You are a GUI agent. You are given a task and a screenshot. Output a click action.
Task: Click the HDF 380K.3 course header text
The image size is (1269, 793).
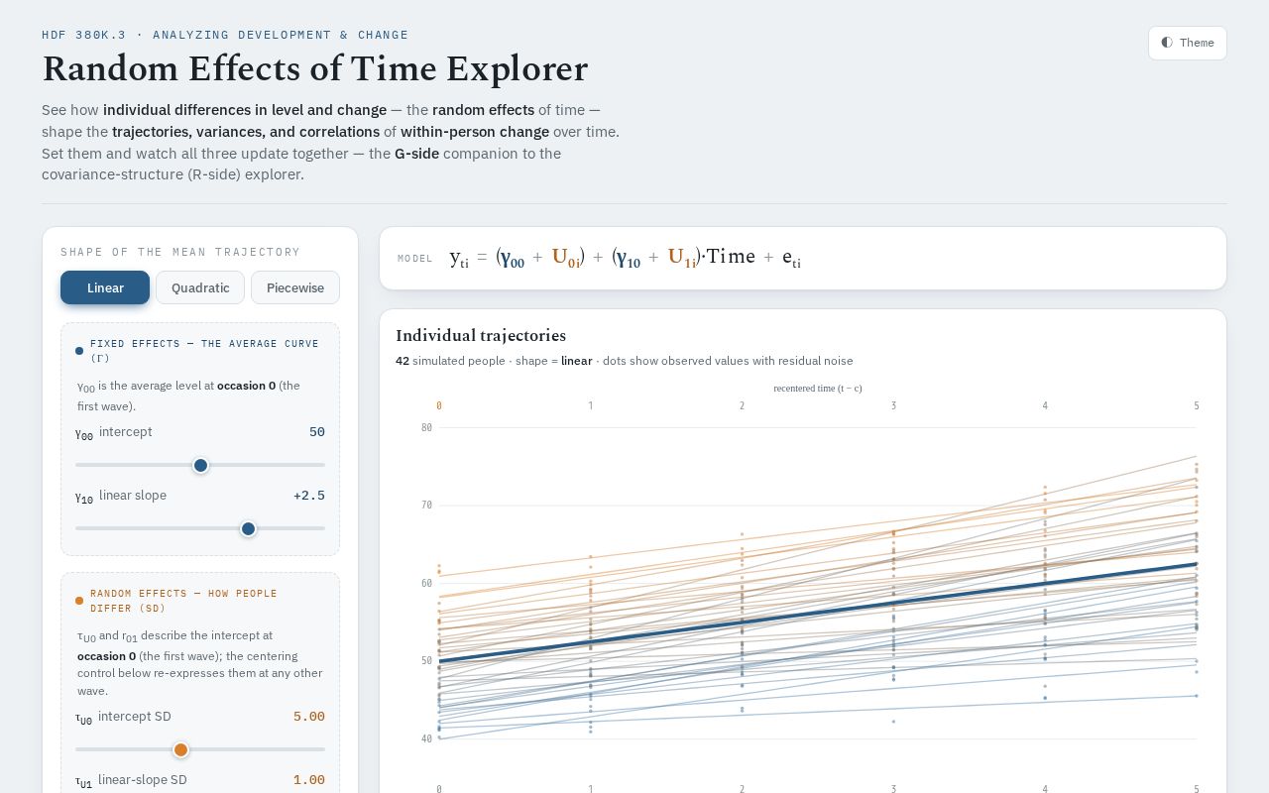tap(225, 35)
